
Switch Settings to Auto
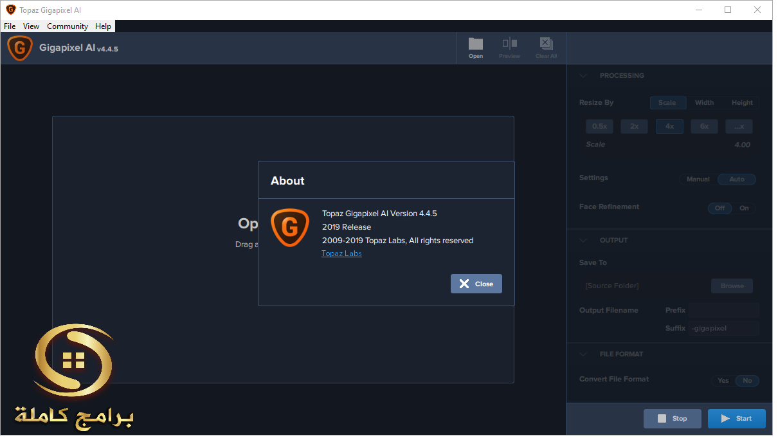tap(737, 179)
